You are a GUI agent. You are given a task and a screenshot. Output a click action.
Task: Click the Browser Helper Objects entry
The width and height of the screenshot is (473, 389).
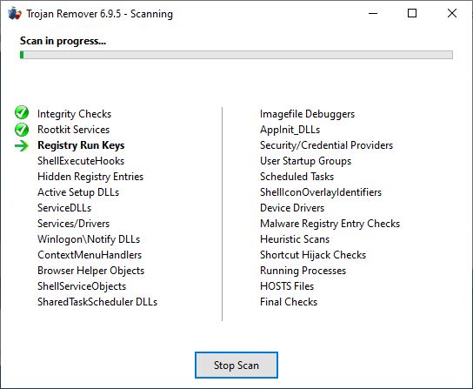pyautogui.click(x=90, y=271)
